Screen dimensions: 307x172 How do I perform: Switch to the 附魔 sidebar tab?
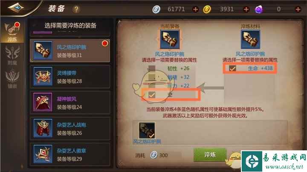pyautogui.click(x=12, y=55)
